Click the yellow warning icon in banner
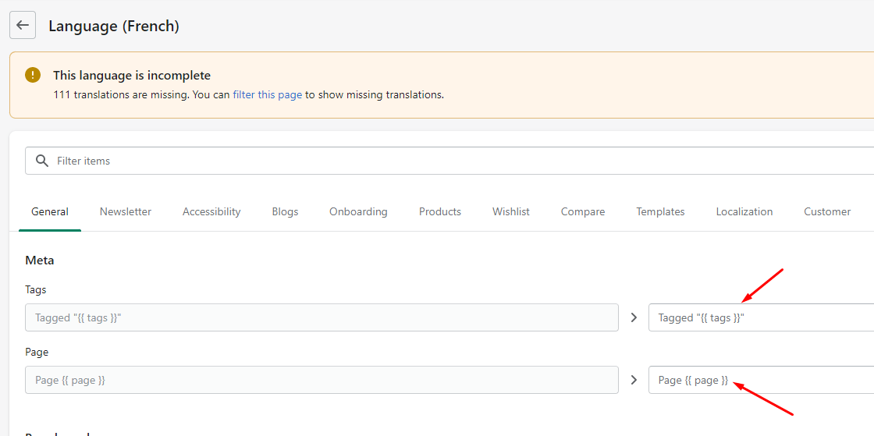The width and height of the screenshot is (874, 436). point(33,75)
